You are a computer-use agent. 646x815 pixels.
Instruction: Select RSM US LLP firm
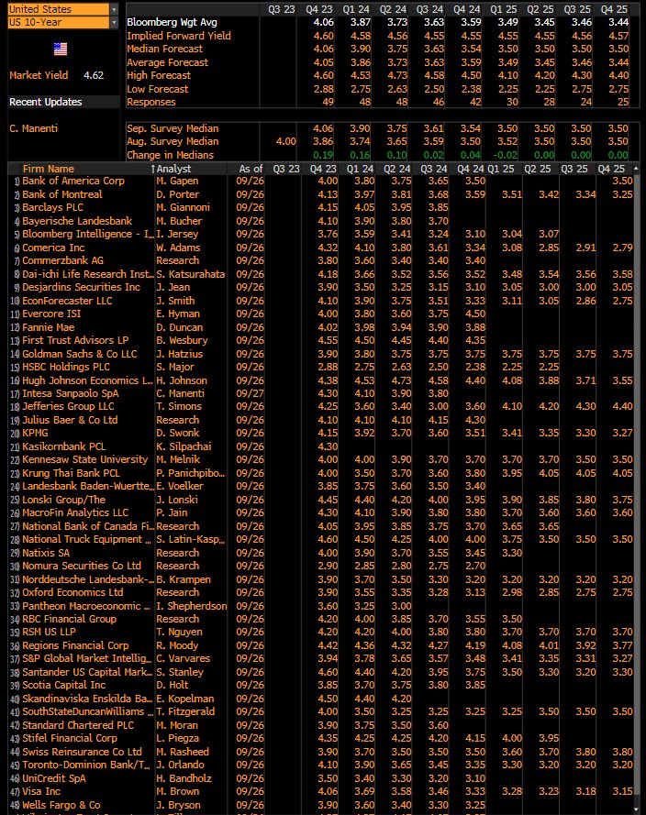tap(49, 632)
